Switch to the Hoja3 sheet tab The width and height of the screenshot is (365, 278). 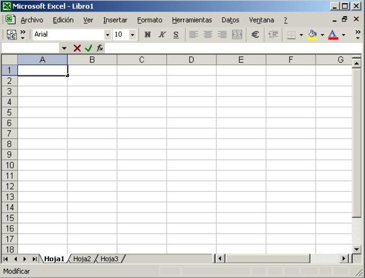tap(110, 259)
